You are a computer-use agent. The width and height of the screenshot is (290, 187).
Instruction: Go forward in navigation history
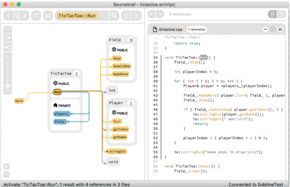pyautogui.click(x=24, y=16)
